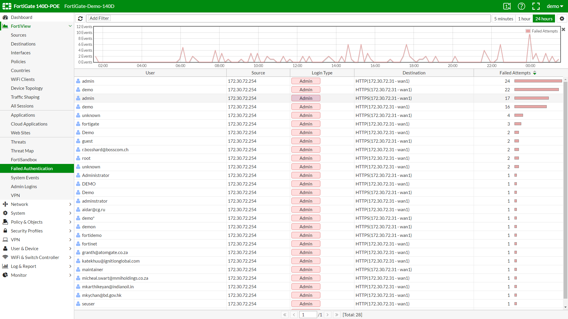This screenshot has height=319, width=568.
Task: Select the 5 minutes time range
Action: [504, 19]
